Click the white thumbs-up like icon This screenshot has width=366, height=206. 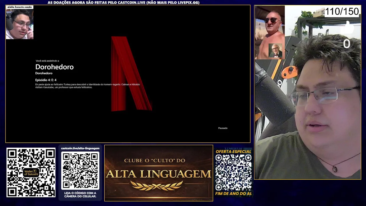click(347, 28)
